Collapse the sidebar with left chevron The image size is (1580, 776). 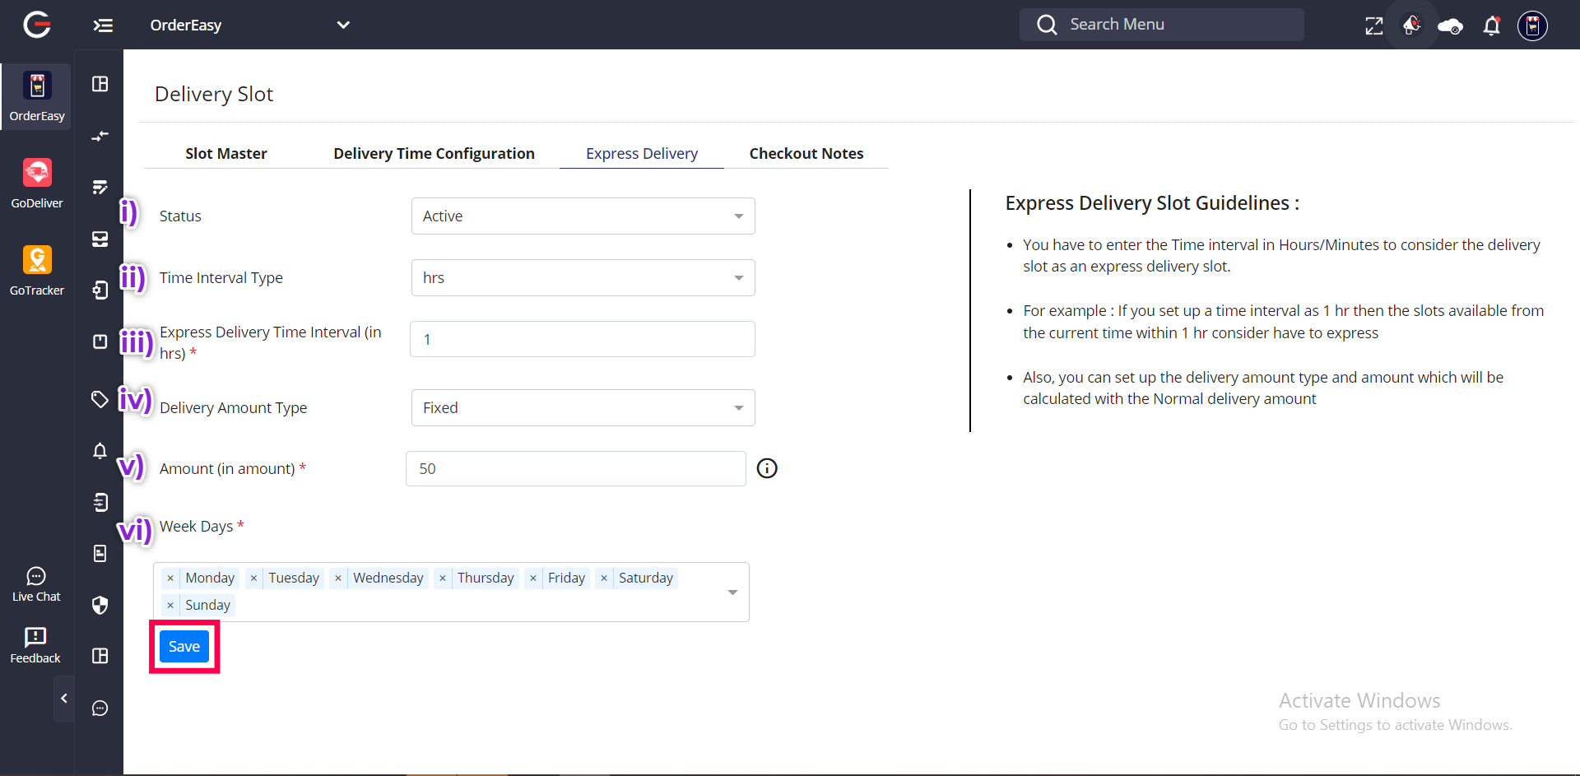click(x=64, y=699)
